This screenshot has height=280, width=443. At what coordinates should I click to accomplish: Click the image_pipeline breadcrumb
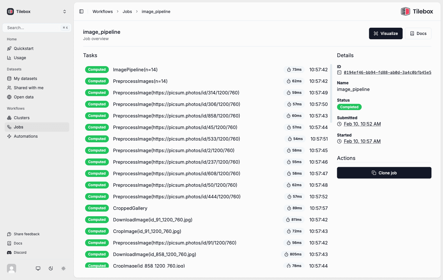coord(156,12)
